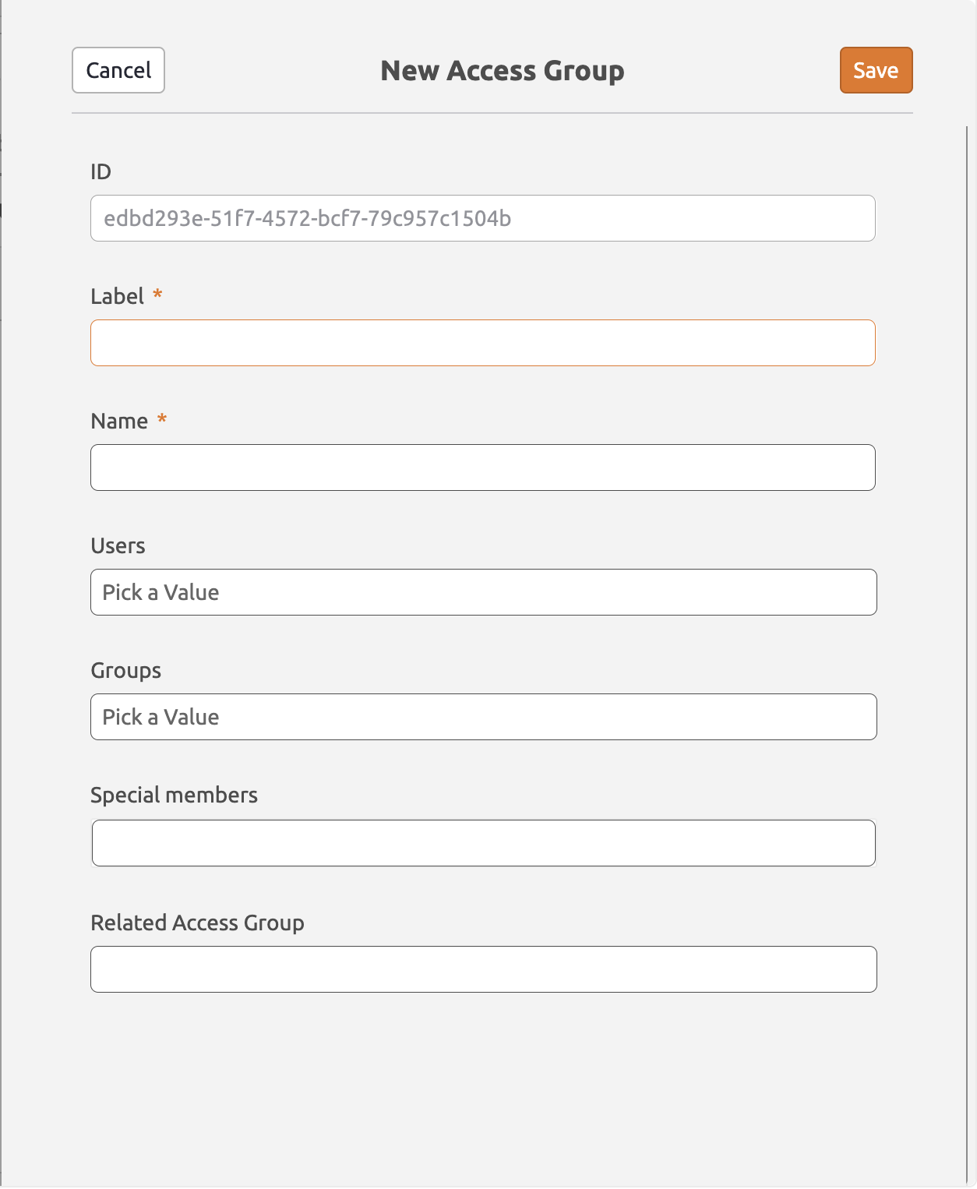Click the New Access Group title
The height and width of the screenshot is (1189, 977).
click(x=502, y=70)
